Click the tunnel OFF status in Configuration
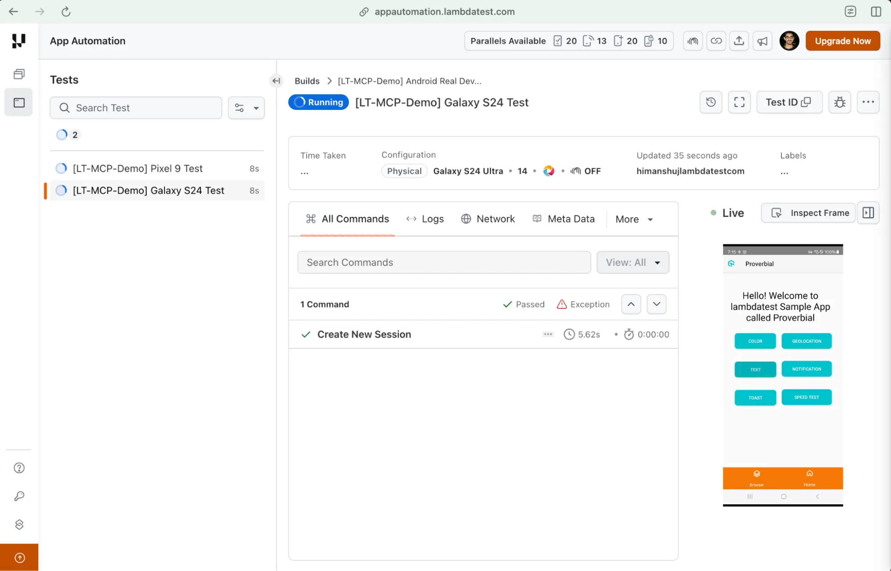The image size is (891, 571). (586, 171)
